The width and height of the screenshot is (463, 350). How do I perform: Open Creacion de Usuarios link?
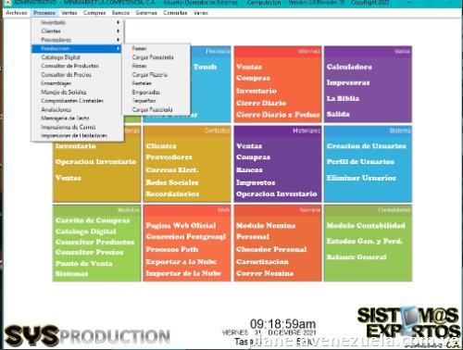(367, 146)
